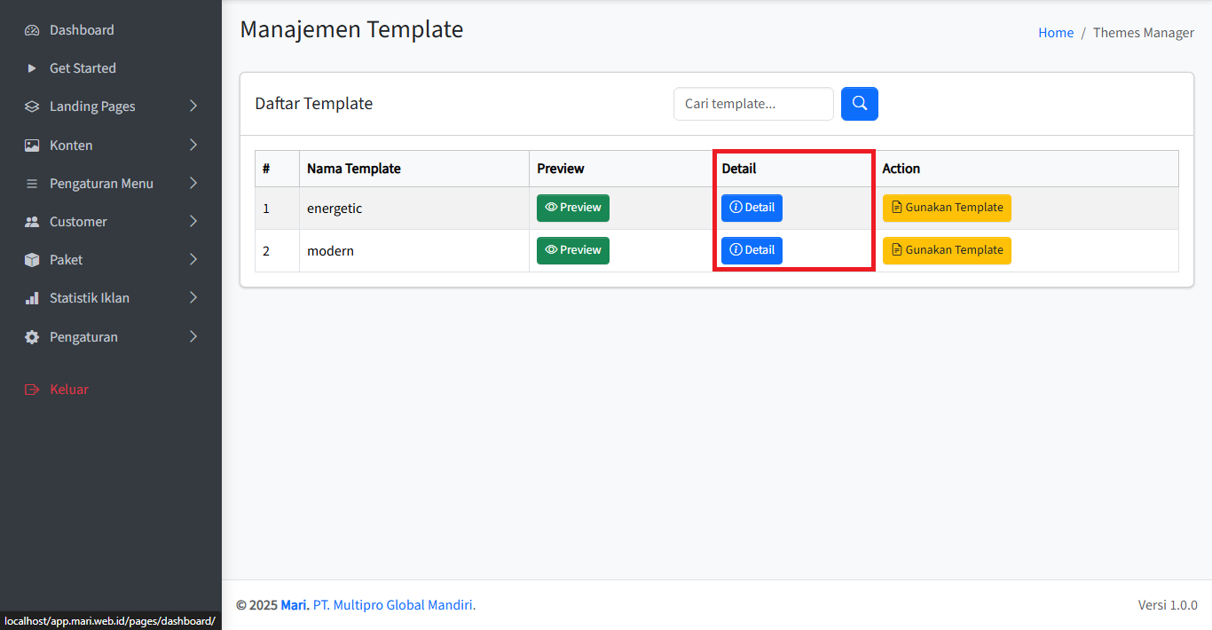Screen dimensions: 1212x630
Task: Go to Home breadcrumb link
Action: (1055, 33)
